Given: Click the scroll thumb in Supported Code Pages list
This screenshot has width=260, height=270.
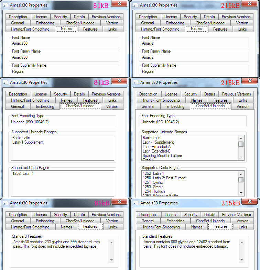Looking at the screenshot, I should (x=241, y=180).
